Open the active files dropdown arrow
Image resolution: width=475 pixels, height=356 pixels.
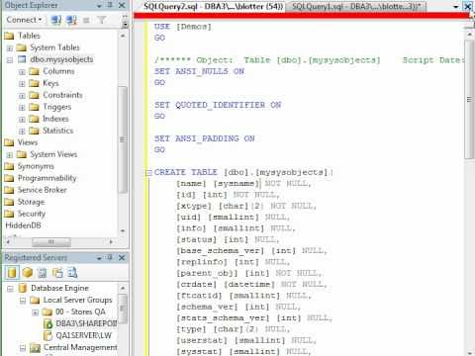456,6
